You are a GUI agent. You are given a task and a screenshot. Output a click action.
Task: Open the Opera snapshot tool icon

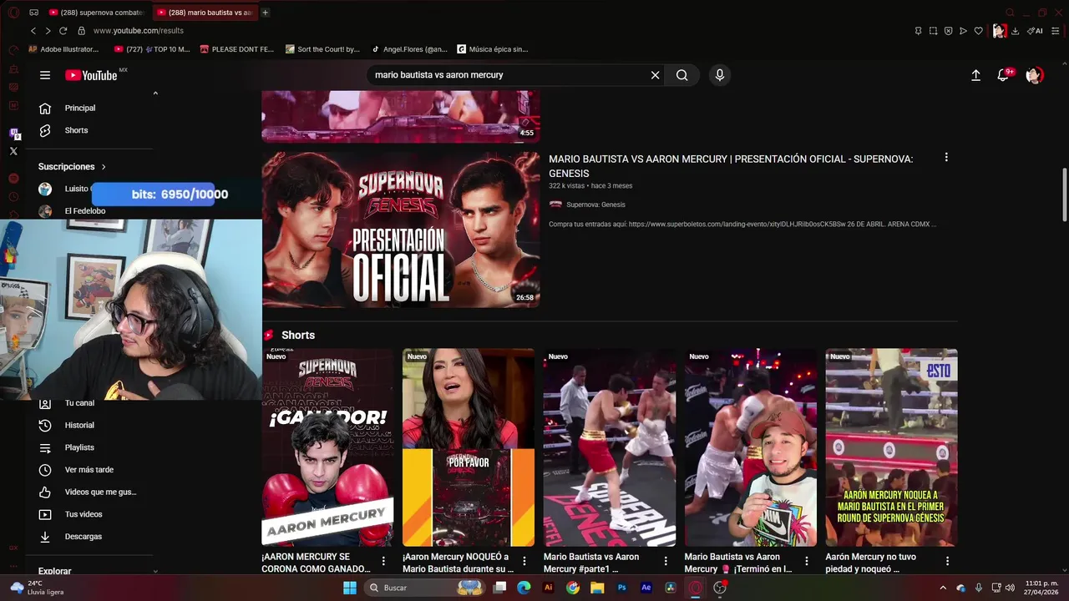[x=934, y=31]
